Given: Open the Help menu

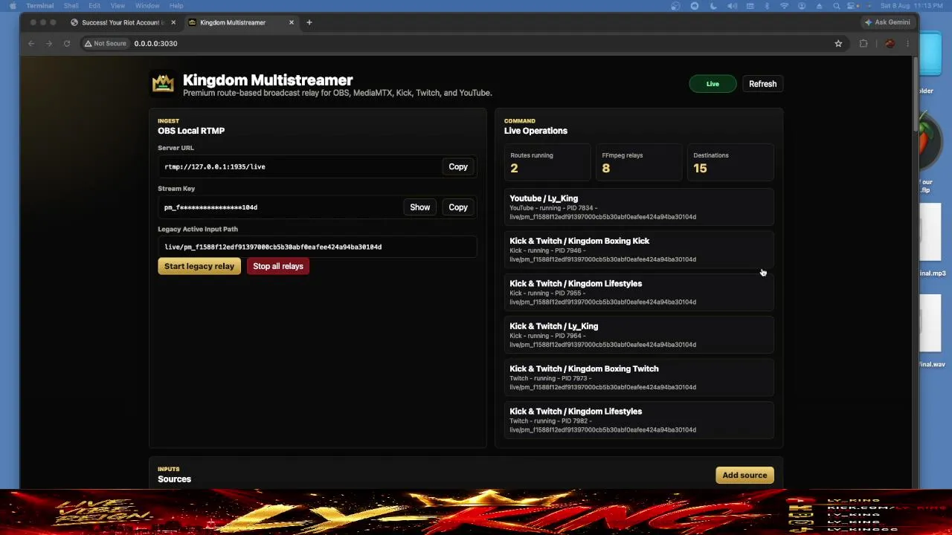Looking at the screenshot, I should pyautogui.click(x=176, y=6).
